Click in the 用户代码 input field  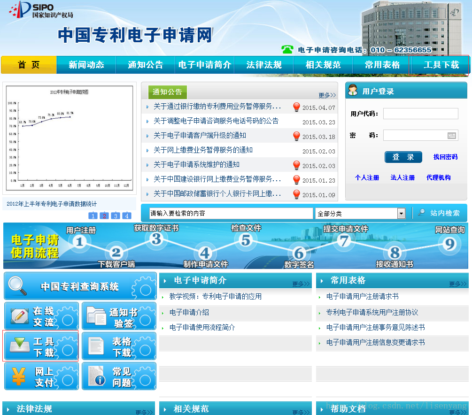(420, 114)
